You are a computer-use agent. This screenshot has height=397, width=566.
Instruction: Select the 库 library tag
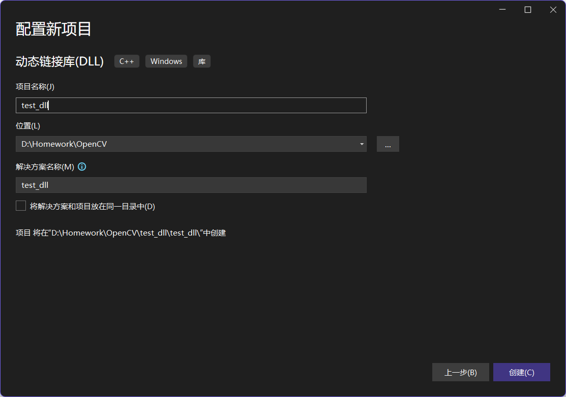pos(201,61)
